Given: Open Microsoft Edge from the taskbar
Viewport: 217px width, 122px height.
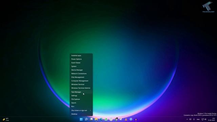Looking at the screenshot, I should (101, 119).
